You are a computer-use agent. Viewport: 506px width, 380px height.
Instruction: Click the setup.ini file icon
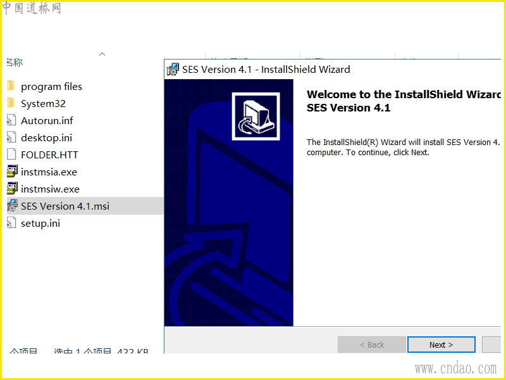[x=11, y=223]
